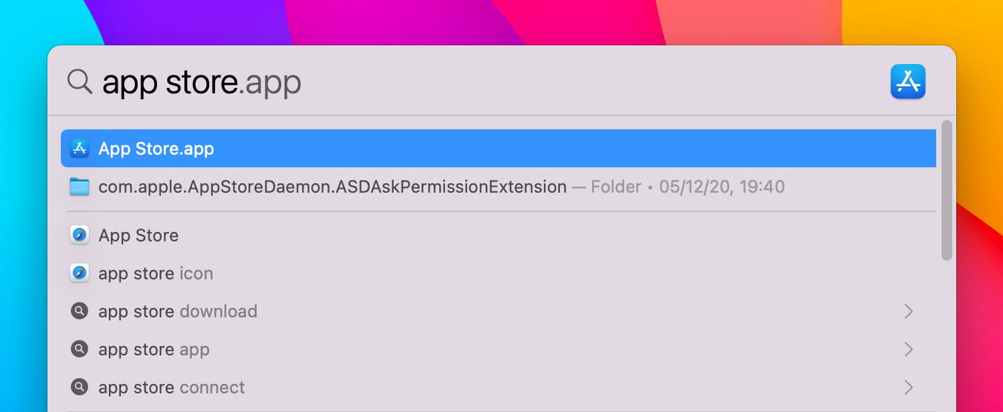
Task: Click the large App Store icon in search bar
Action: 907,81
